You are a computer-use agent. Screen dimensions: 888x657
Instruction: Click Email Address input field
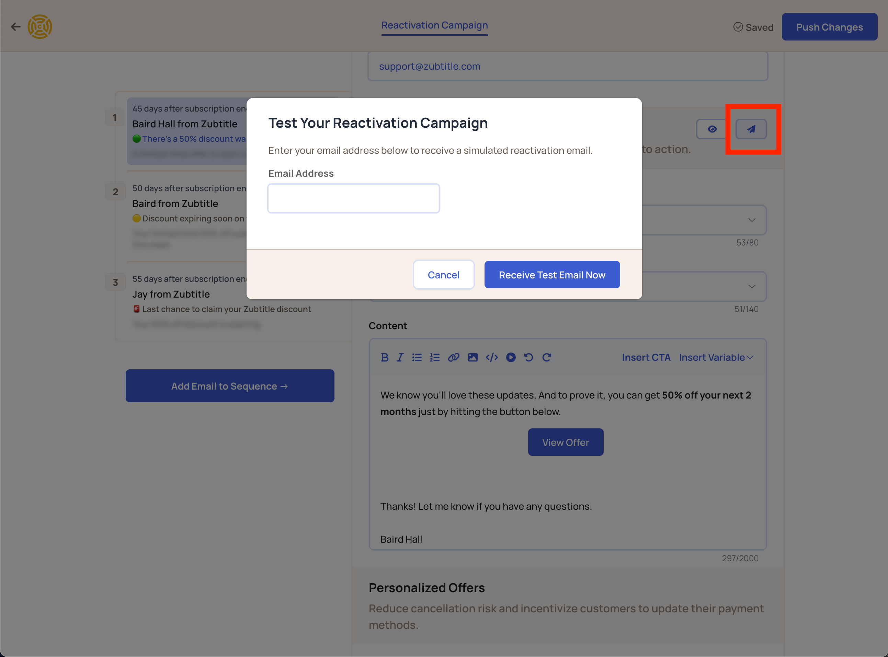354,198
